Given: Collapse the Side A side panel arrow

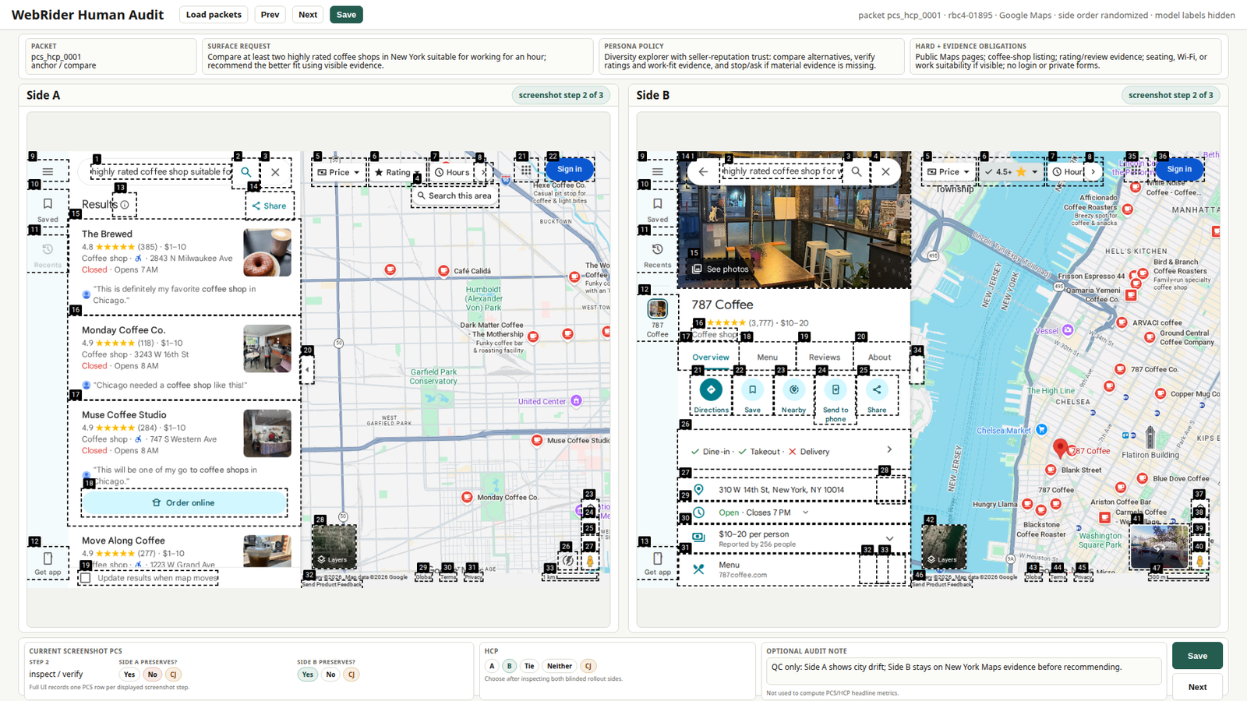Looking at the screenshot, I should click(308, 369).
